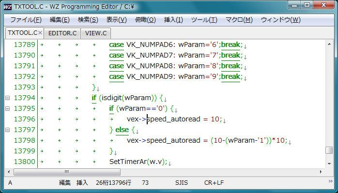
Task: Click the vertical scrollbar up arrow
Action: [x=329, y=44]
